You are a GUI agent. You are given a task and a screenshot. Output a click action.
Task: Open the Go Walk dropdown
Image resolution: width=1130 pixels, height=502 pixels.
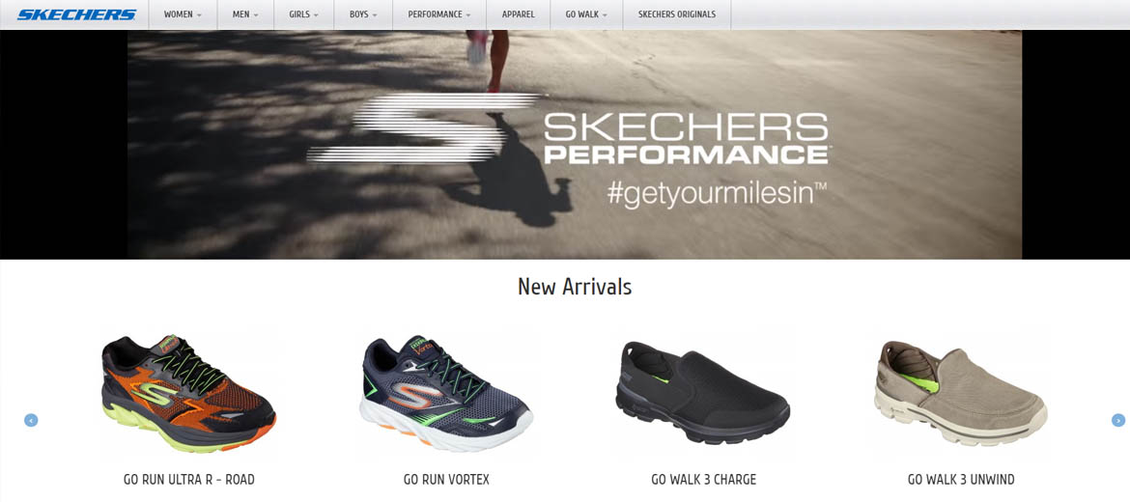tap(586, 14)
